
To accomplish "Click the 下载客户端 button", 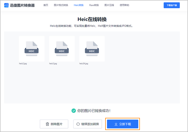I will [172, 5].
